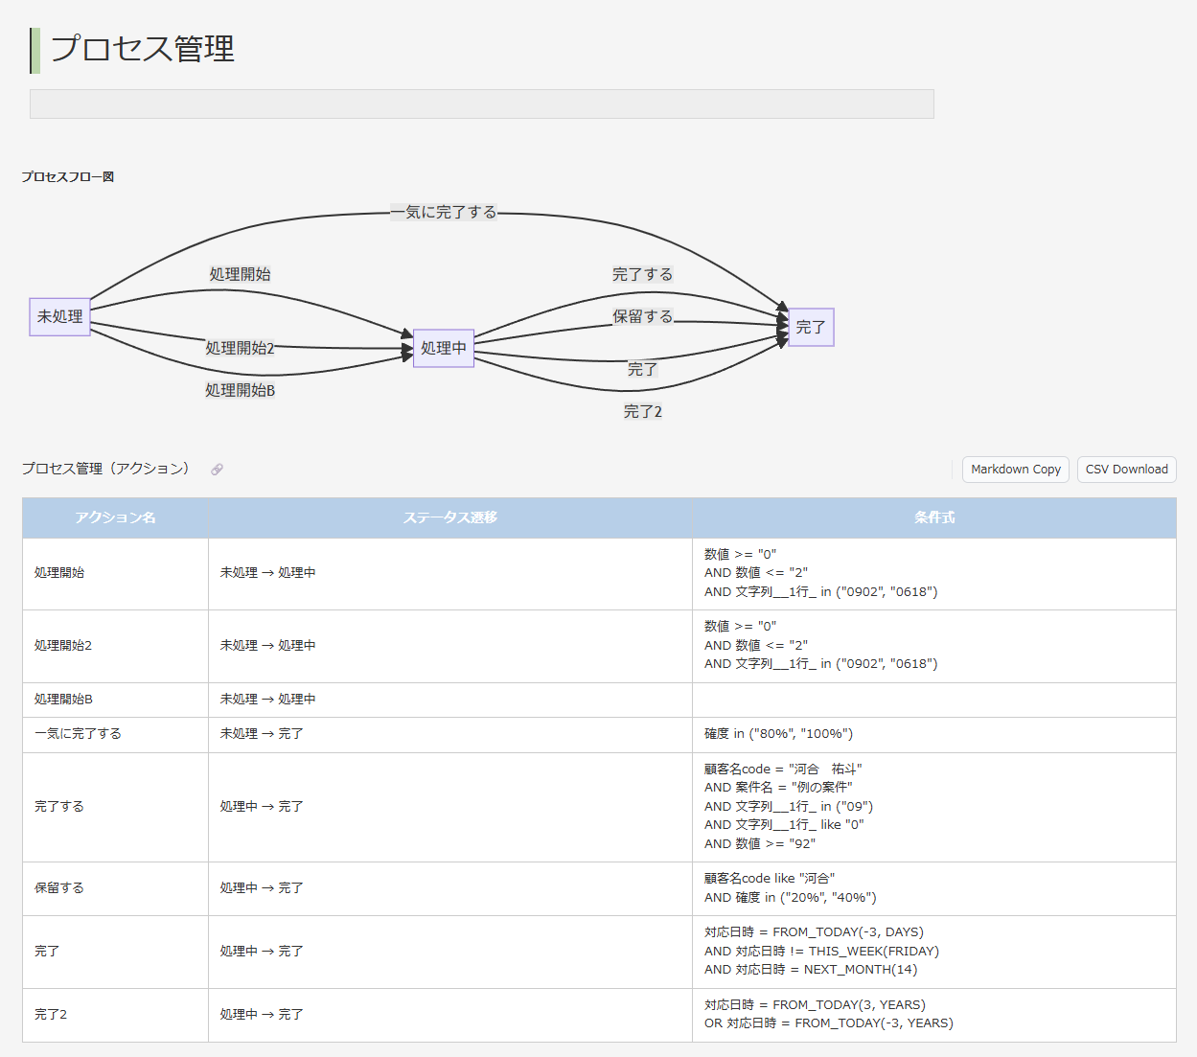This screenshot has height=1057, width=1197.
Task: Select the 未処理 node in the flow diagram
Action: 59,317
